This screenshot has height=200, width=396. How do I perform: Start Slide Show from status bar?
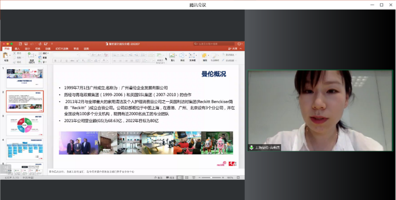(x=194, y=178)
